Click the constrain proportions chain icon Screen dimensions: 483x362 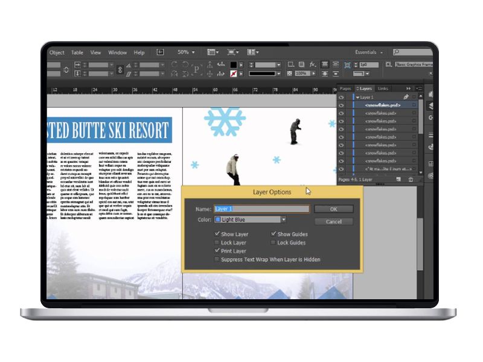coord(120,69)
